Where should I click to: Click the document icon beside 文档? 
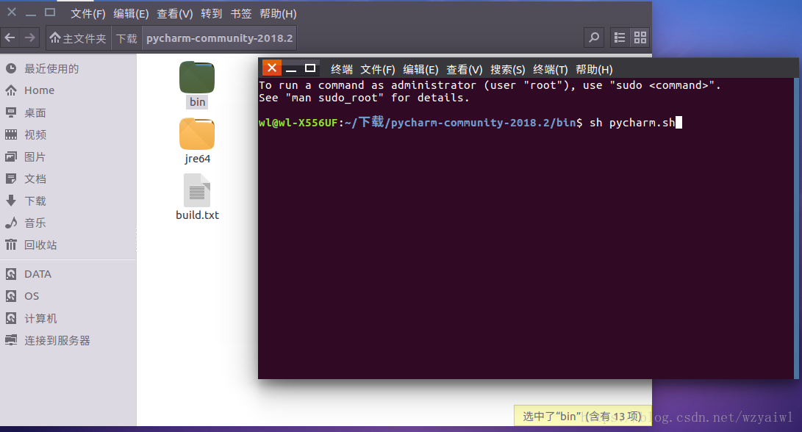[11, 179]
